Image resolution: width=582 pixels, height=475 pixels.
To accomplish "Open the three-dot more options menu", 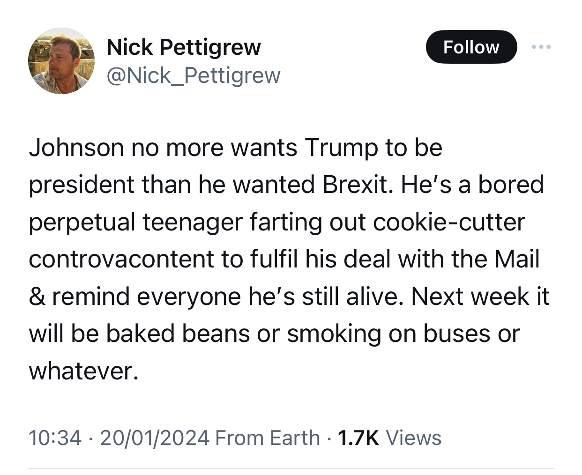I will tap(541, 47).
